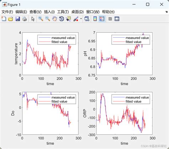Activate the Pan hand tool
The image size is (169, 149).
(x=55, y=19)
